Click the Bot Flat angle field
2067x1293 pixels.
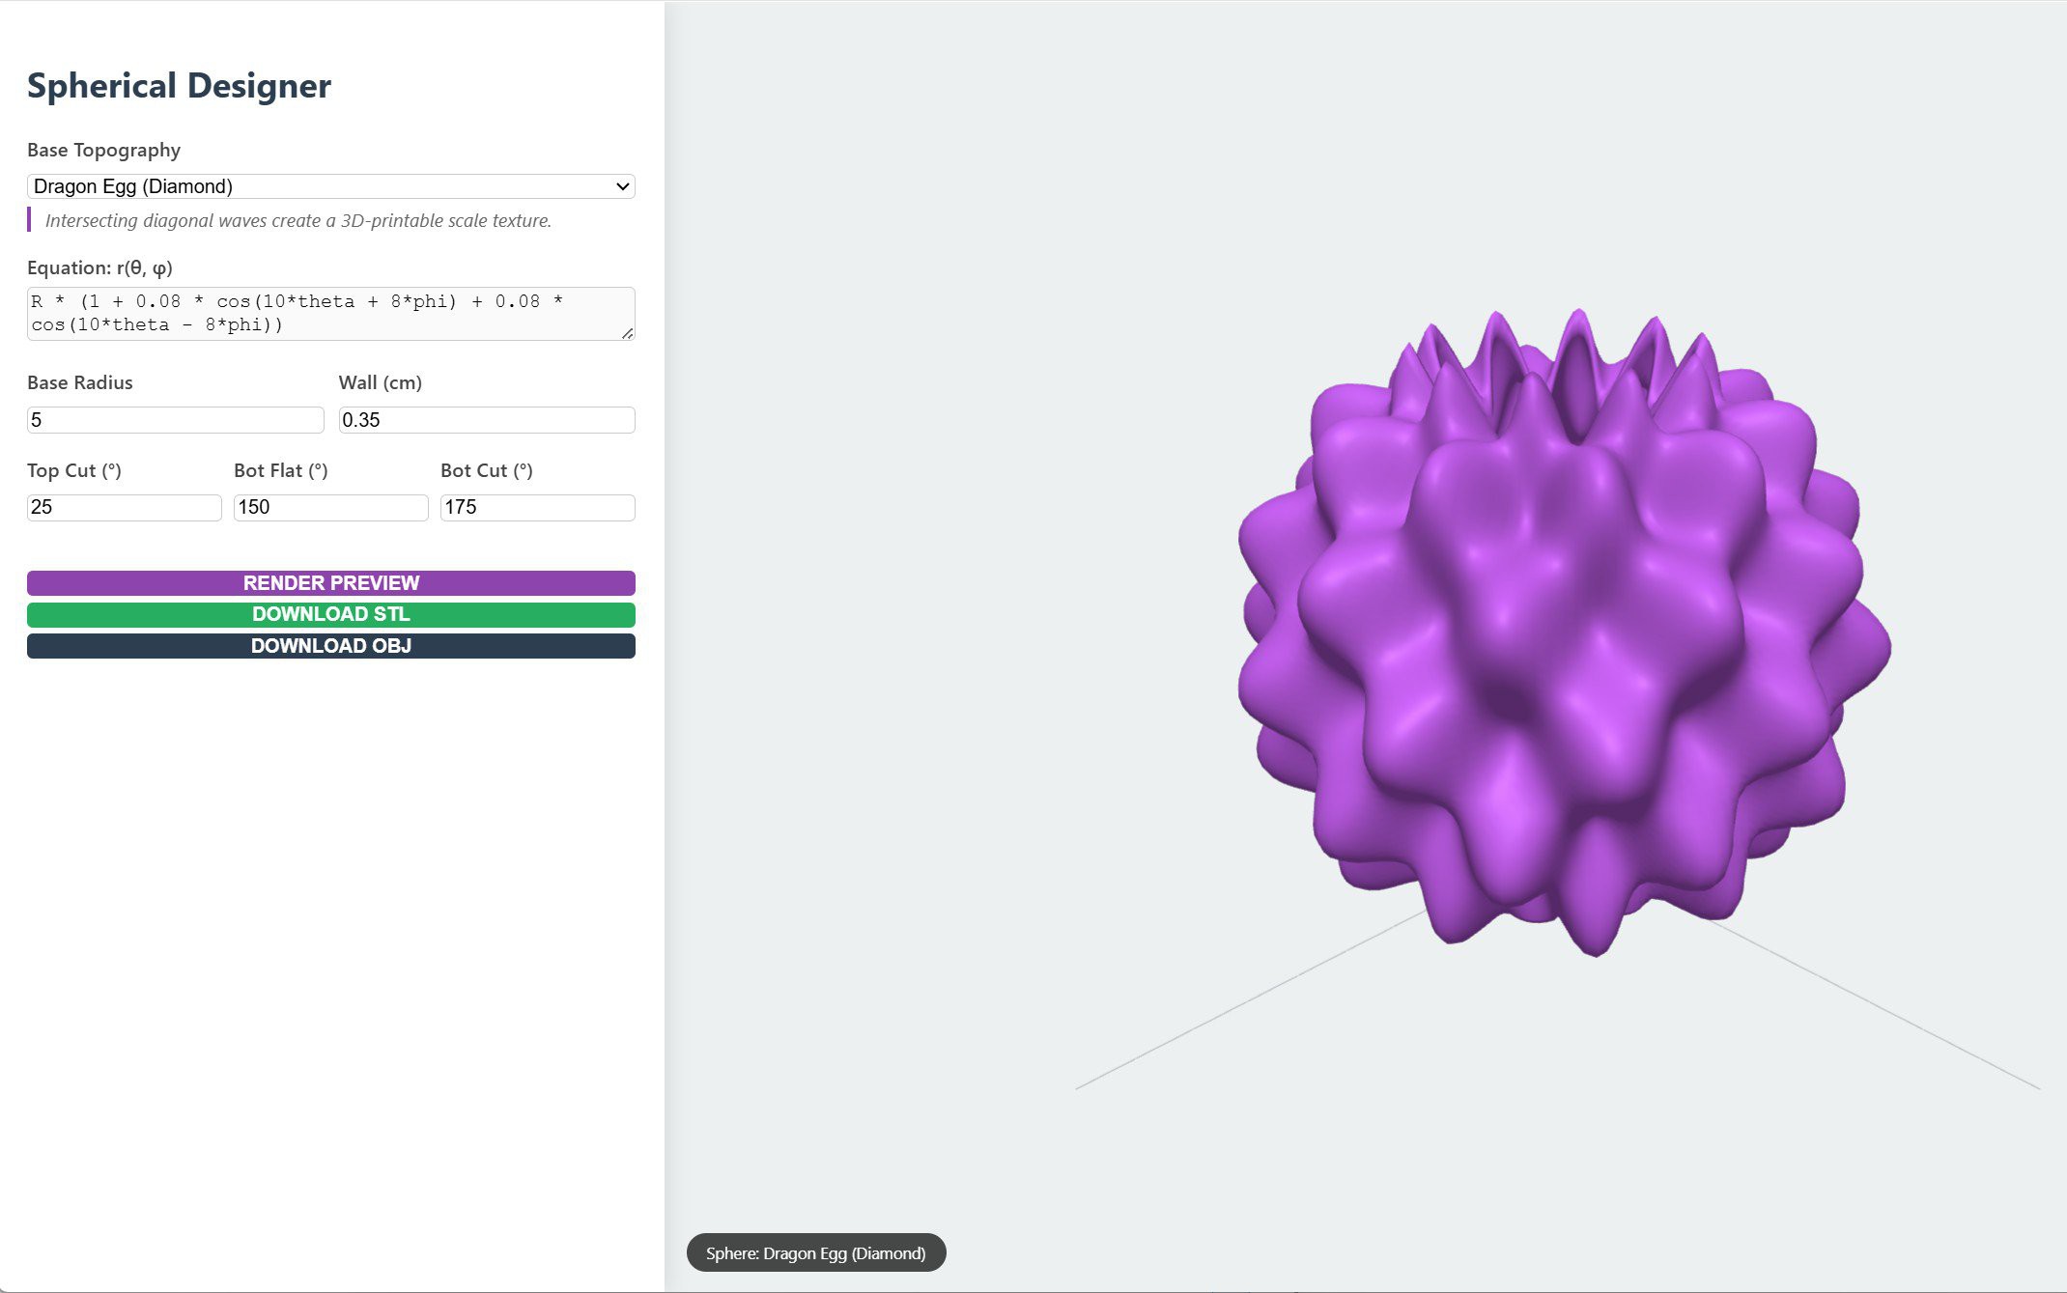point(330,508)
